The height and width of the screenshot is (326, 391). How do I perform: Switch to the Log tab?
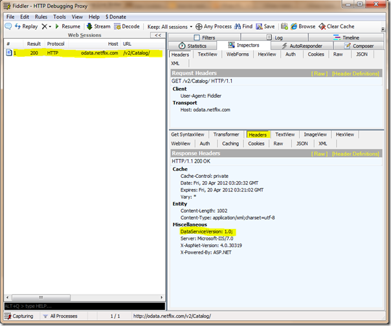274,38
